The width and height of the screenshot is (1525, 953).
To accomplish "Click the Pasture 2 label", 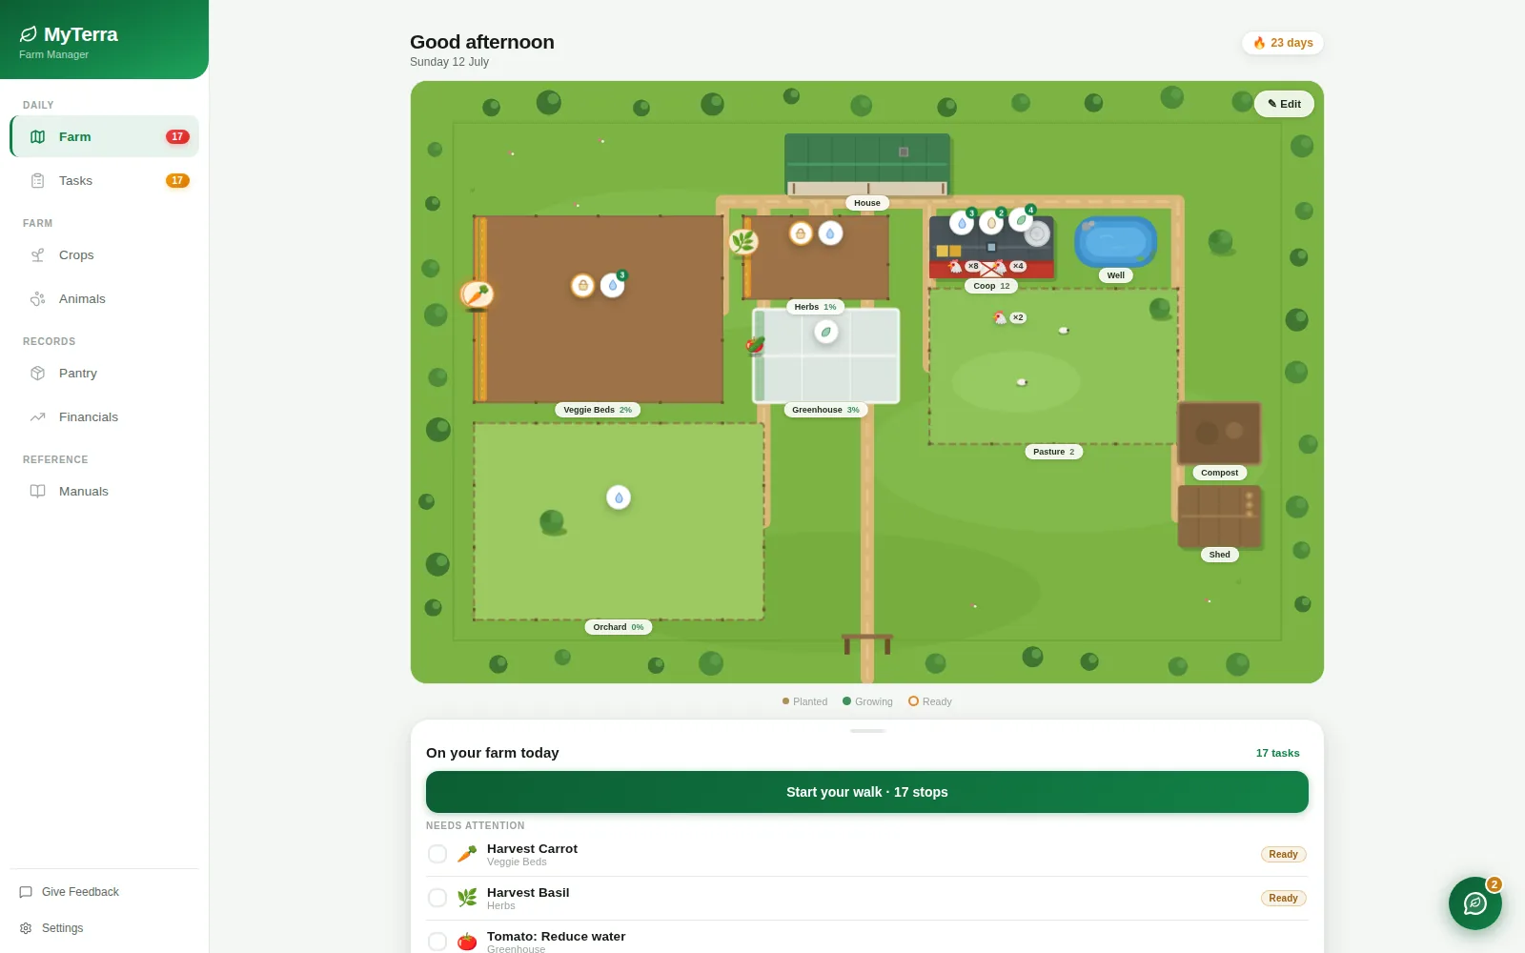I will pyautogui.click(x=1053, y=452).
